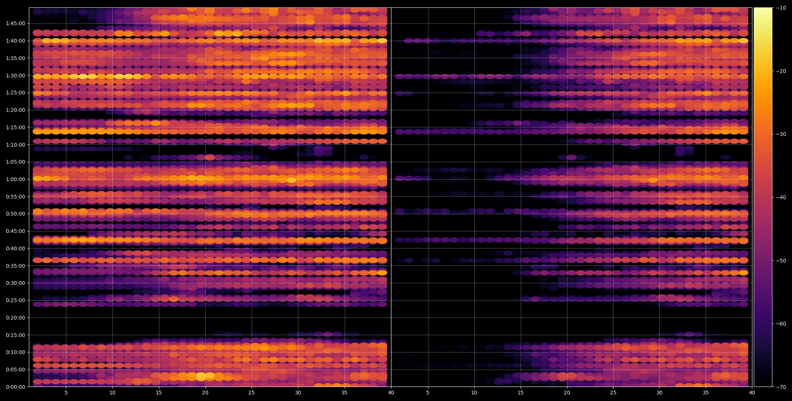Click the 0:30:00 y-axis time label
Screen dimensions: 792x401
coord(15,283)
